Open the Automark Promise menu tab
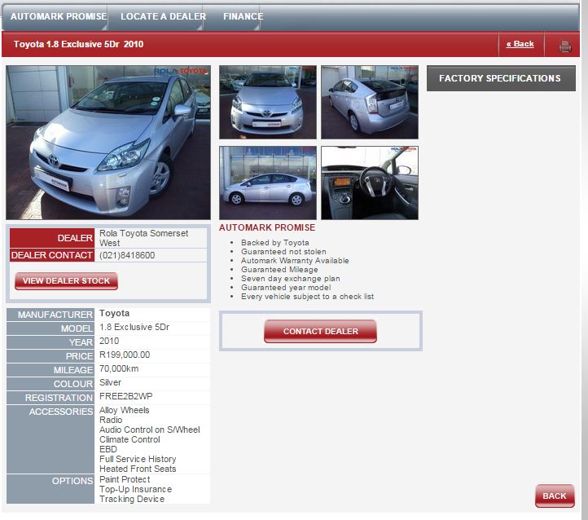The height and width of the screenshot is (520, 588). [x=59, y=16]
